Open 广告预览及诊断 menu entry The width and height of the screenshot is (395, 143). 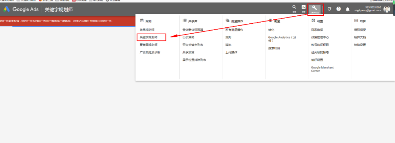pyautogui.click(x=150, y=52)
